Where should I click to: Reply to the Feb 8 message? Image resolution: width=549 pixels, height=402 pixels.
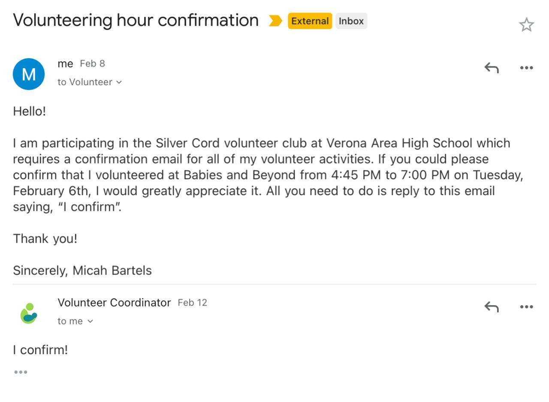pos(492,68)
